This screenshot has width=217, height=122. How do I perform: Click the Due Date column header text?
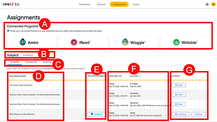[x=134, y=76]
